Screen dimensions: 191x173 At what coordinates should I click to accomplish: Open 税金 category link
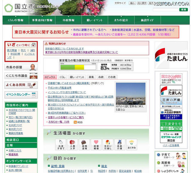[104, 166]
